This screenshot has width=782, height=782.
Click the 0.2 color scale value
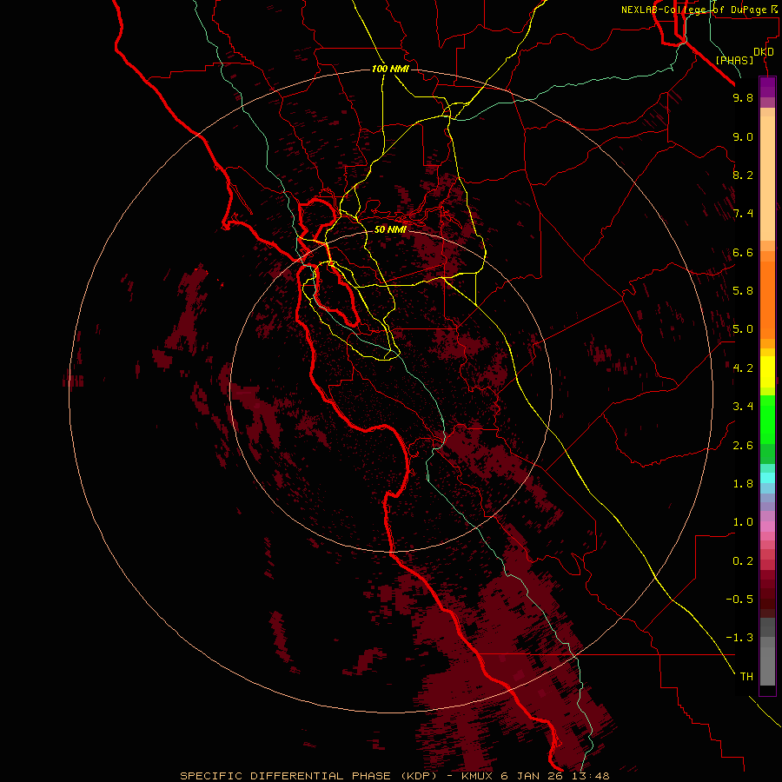pos(743,561)
